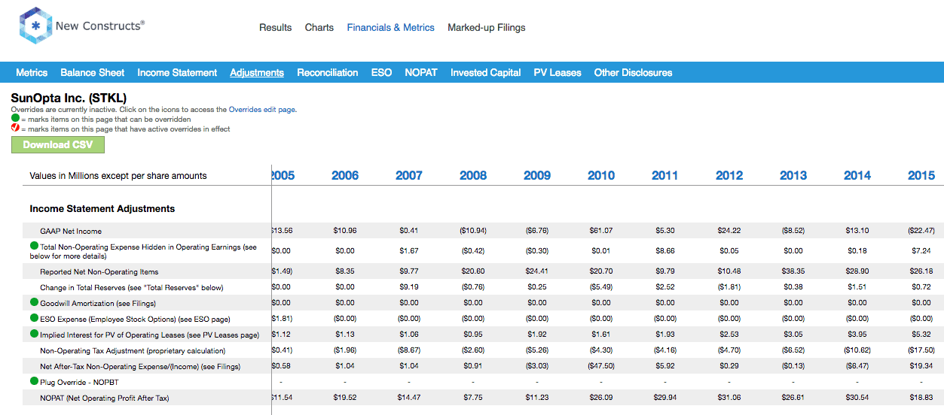Click the SunOpta Inc. (STKL) heading

click(x=69, y=98)
